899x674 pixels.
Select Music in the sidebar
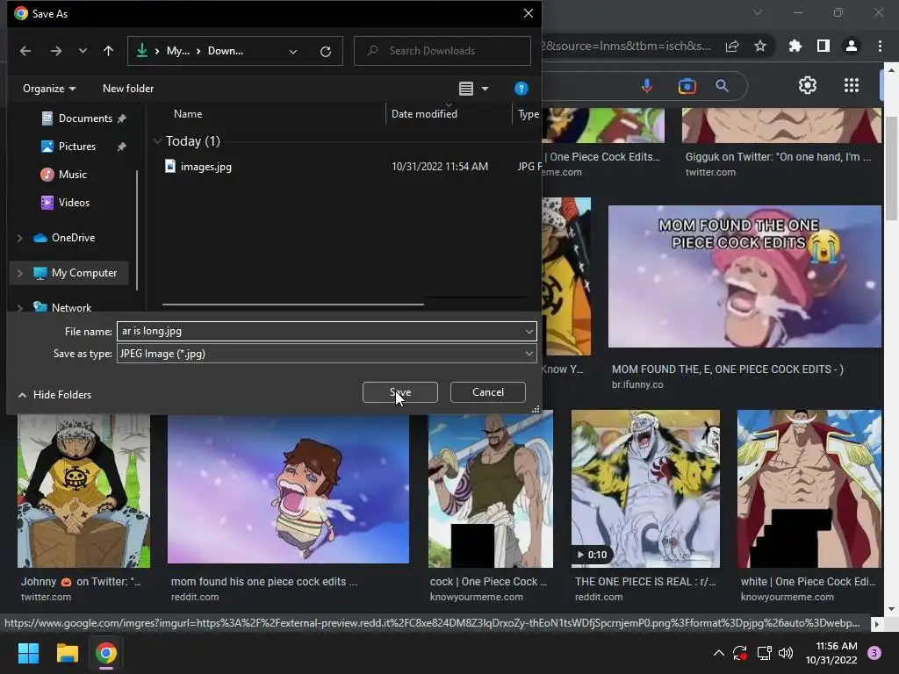point(72,175)
